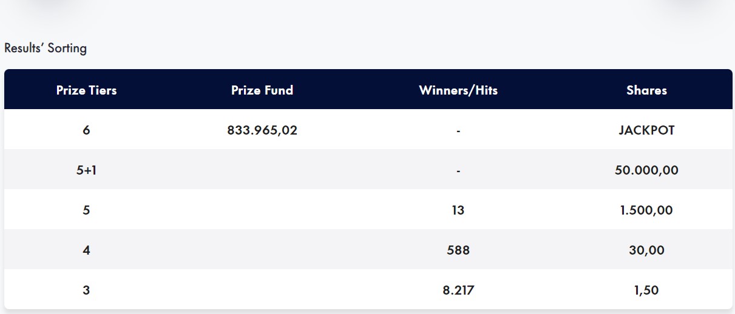Click the 1,50 shares value

click(646, 290)
